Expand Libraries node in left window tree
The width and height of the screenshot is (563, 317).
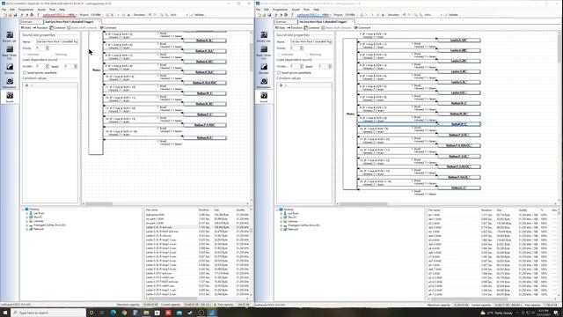click(x=26, y=221)
